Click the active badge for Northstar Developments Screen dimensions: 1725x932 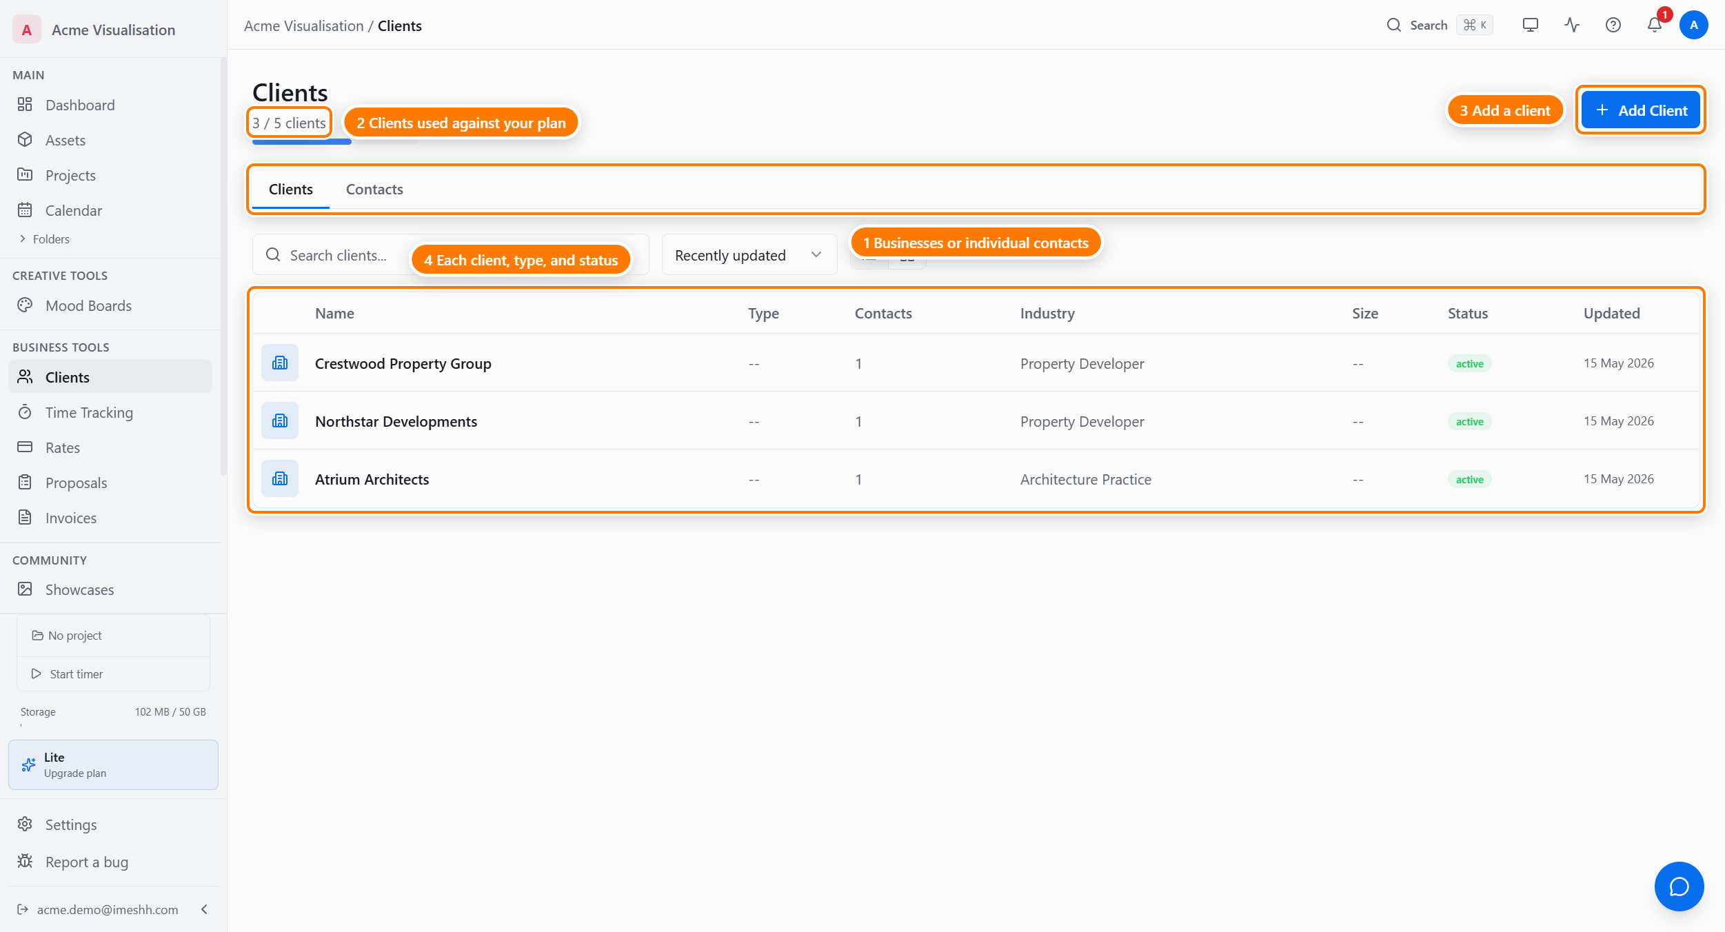tap(1469, 421)
